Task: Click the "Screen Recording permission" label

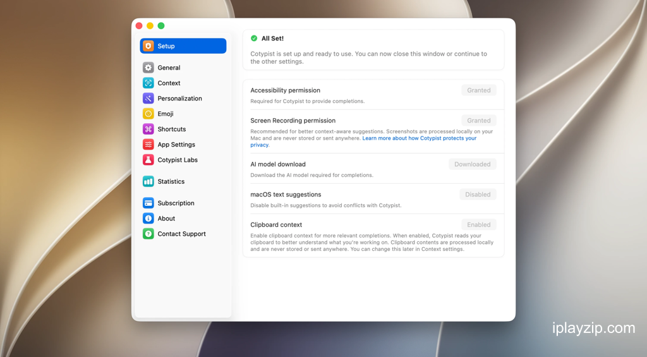Action: [293, 121]
